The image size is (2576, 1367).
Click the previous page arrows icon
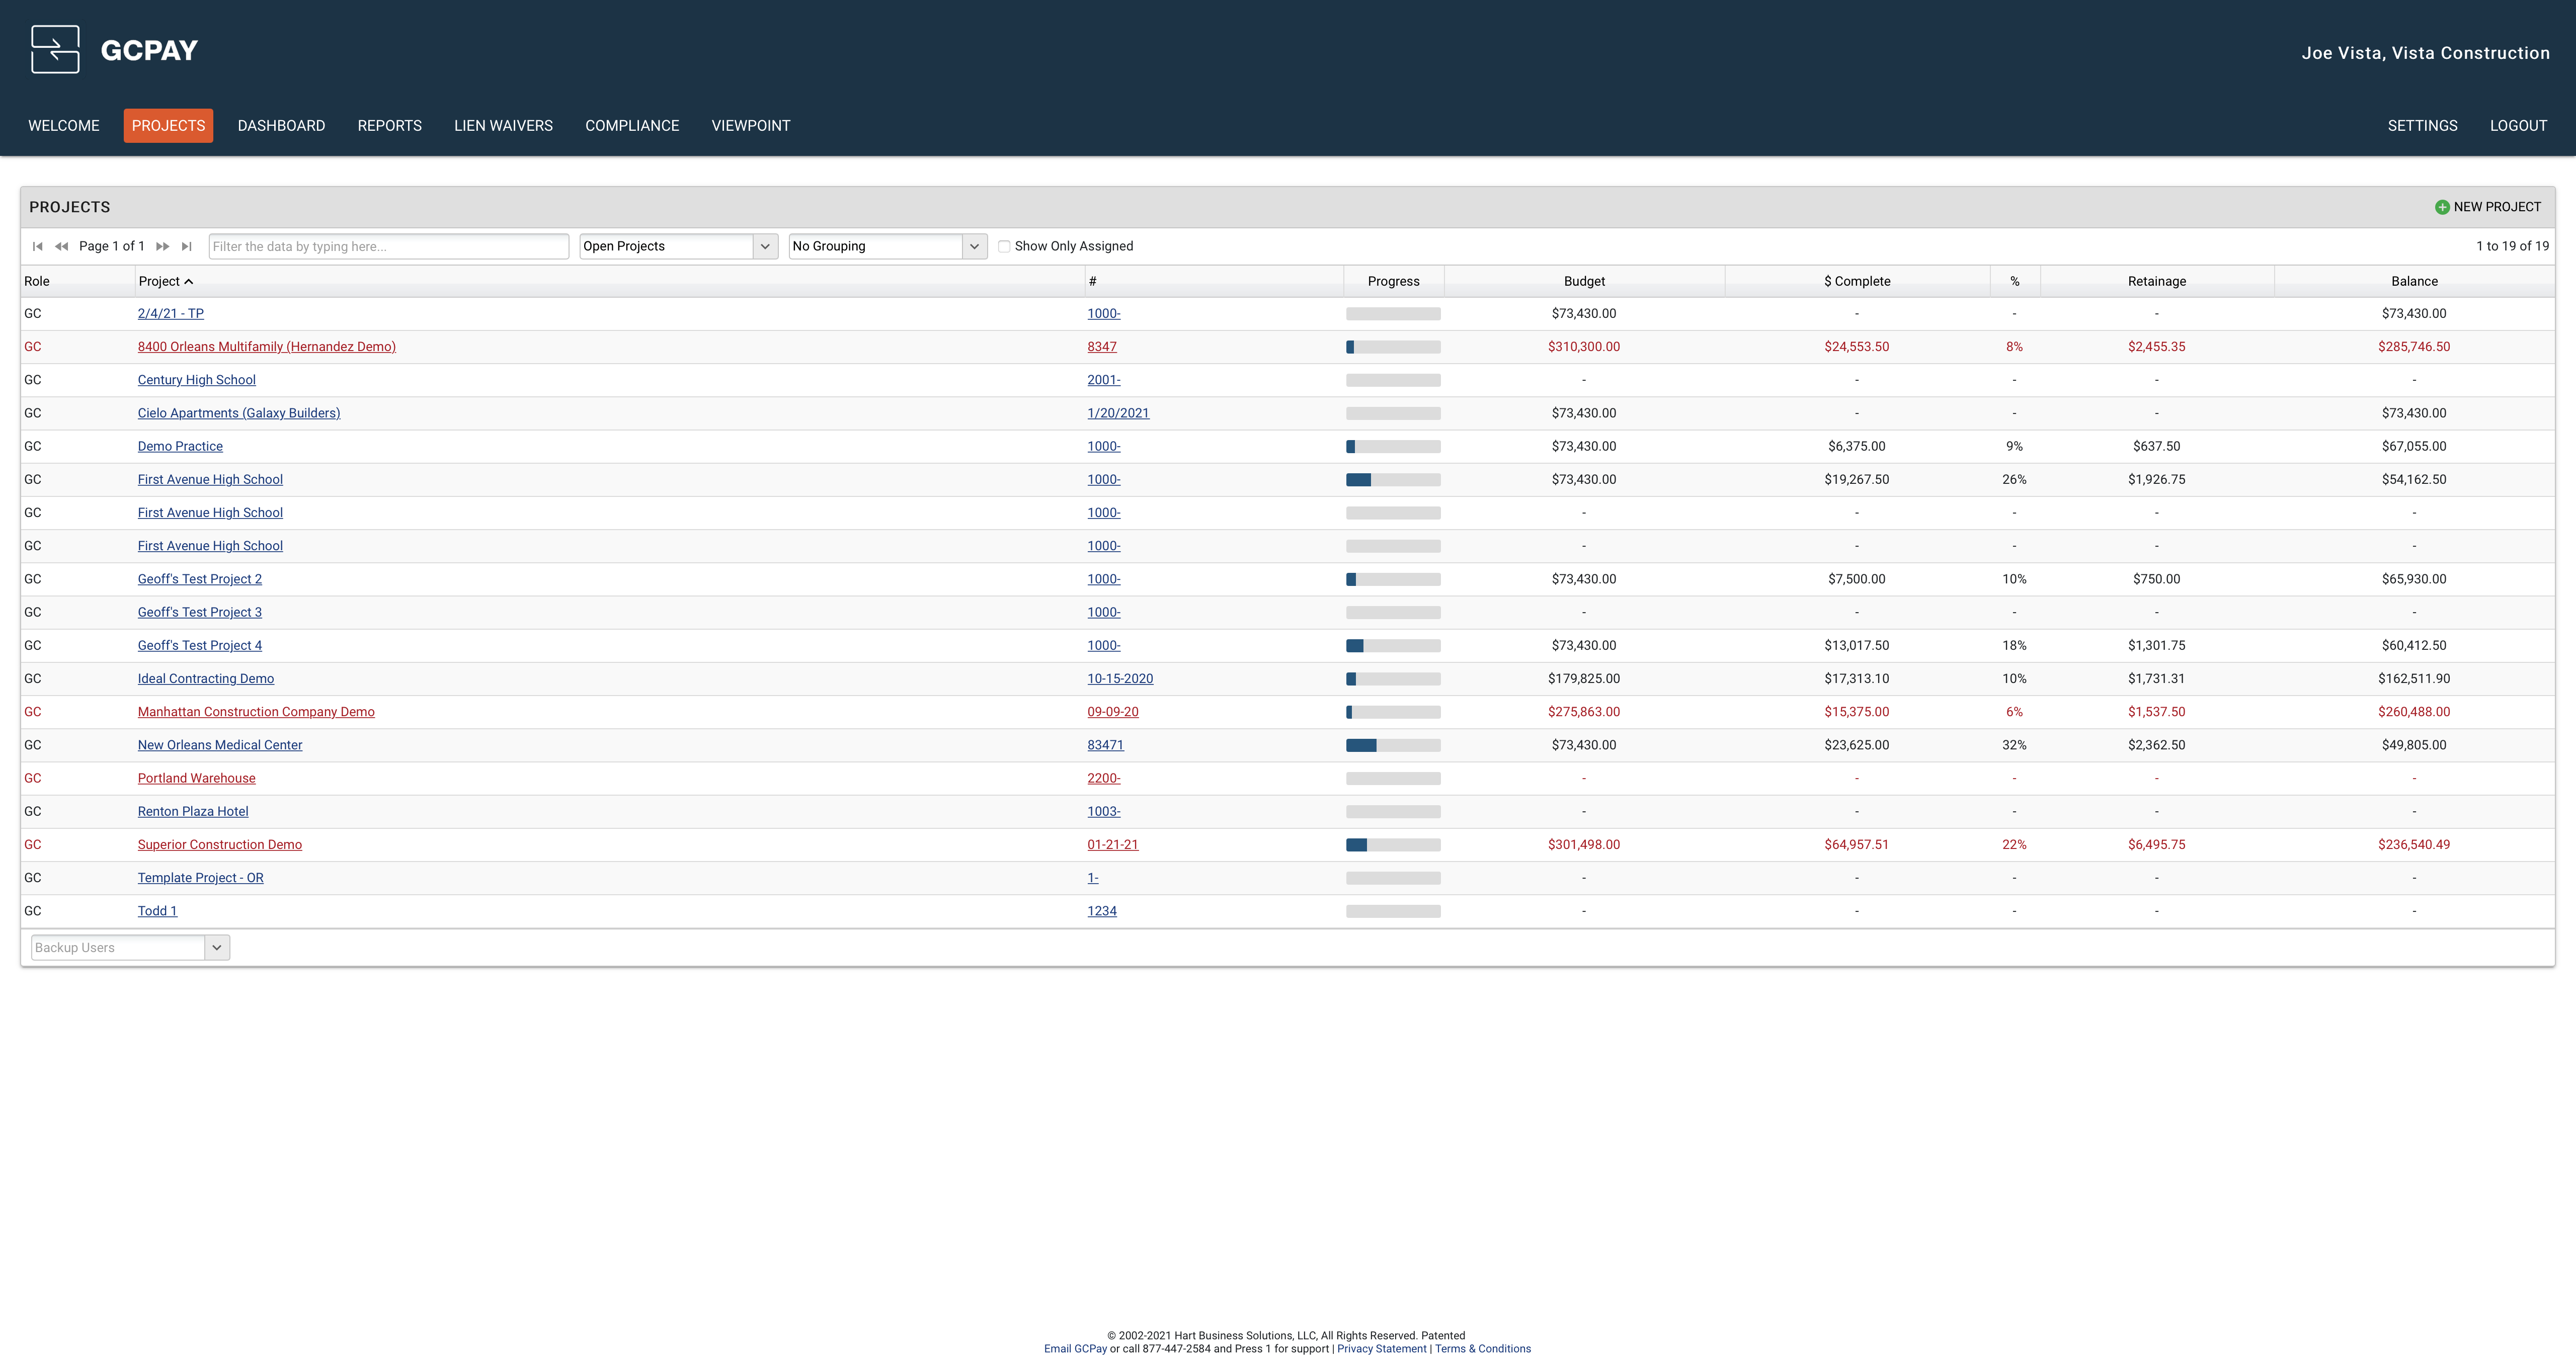click(62, 246)
